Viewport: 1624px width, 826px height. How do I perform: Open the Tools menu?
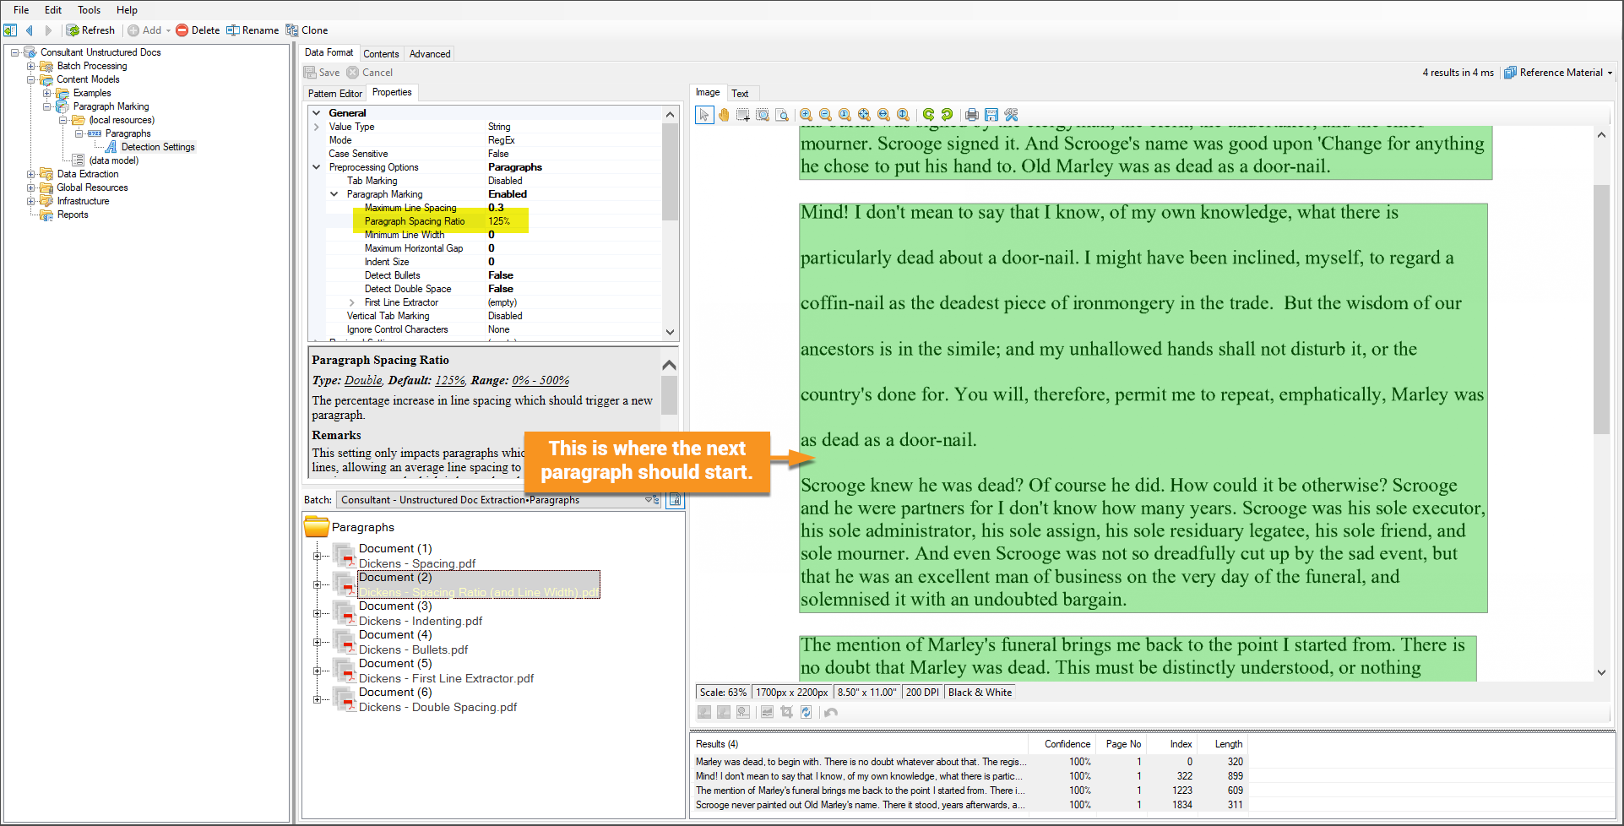coord(89,10)
